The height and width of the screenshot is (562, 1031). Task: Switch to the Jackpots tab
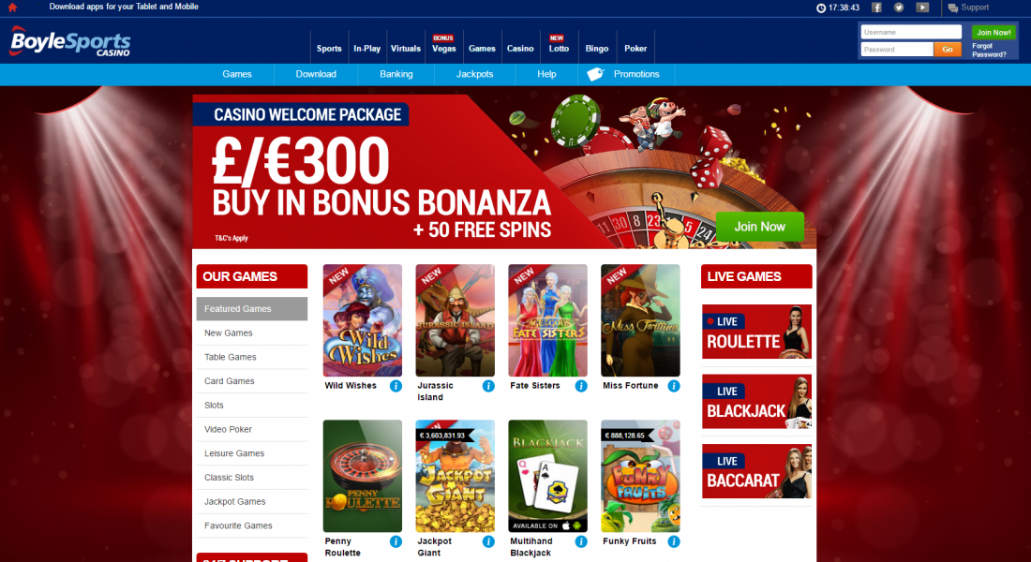[475, 74]
